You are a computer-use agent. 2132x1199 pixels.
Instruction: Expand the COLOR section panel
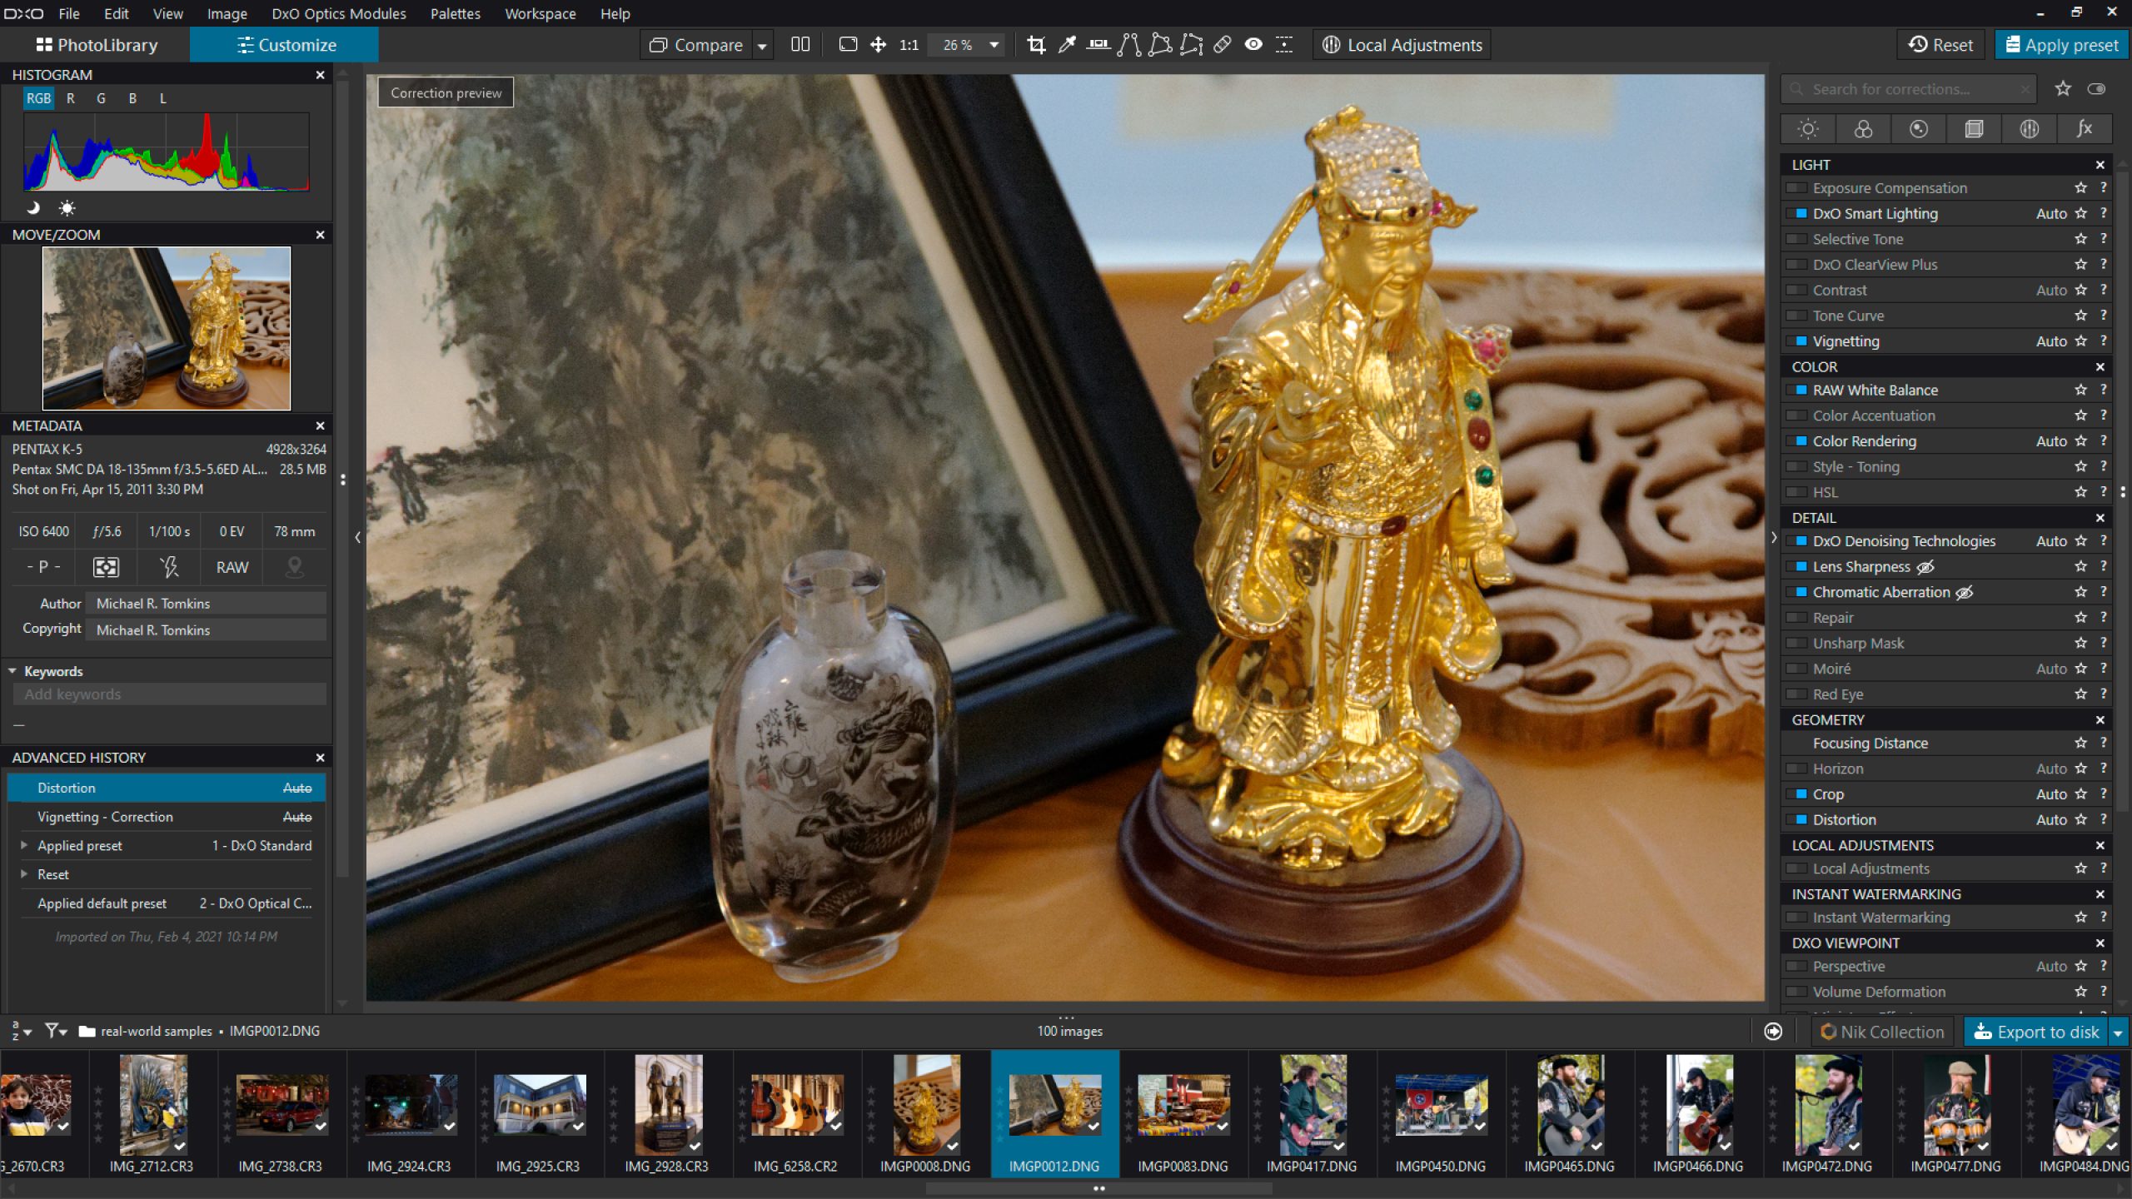pyautogui.click(x=1813, y=366)
